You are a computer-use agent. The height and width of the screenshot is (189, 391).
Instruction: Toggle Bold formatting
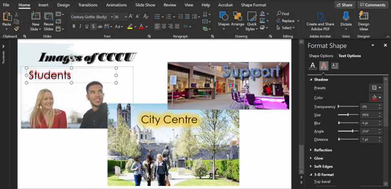point(74,26)
